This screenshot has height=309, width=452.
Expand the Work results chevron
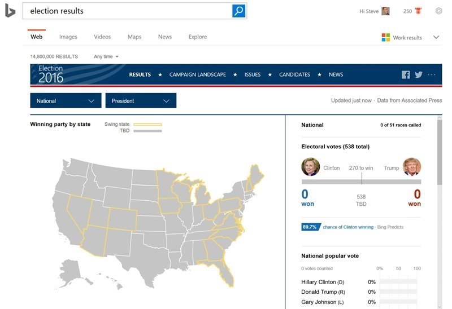pos(436,37)
